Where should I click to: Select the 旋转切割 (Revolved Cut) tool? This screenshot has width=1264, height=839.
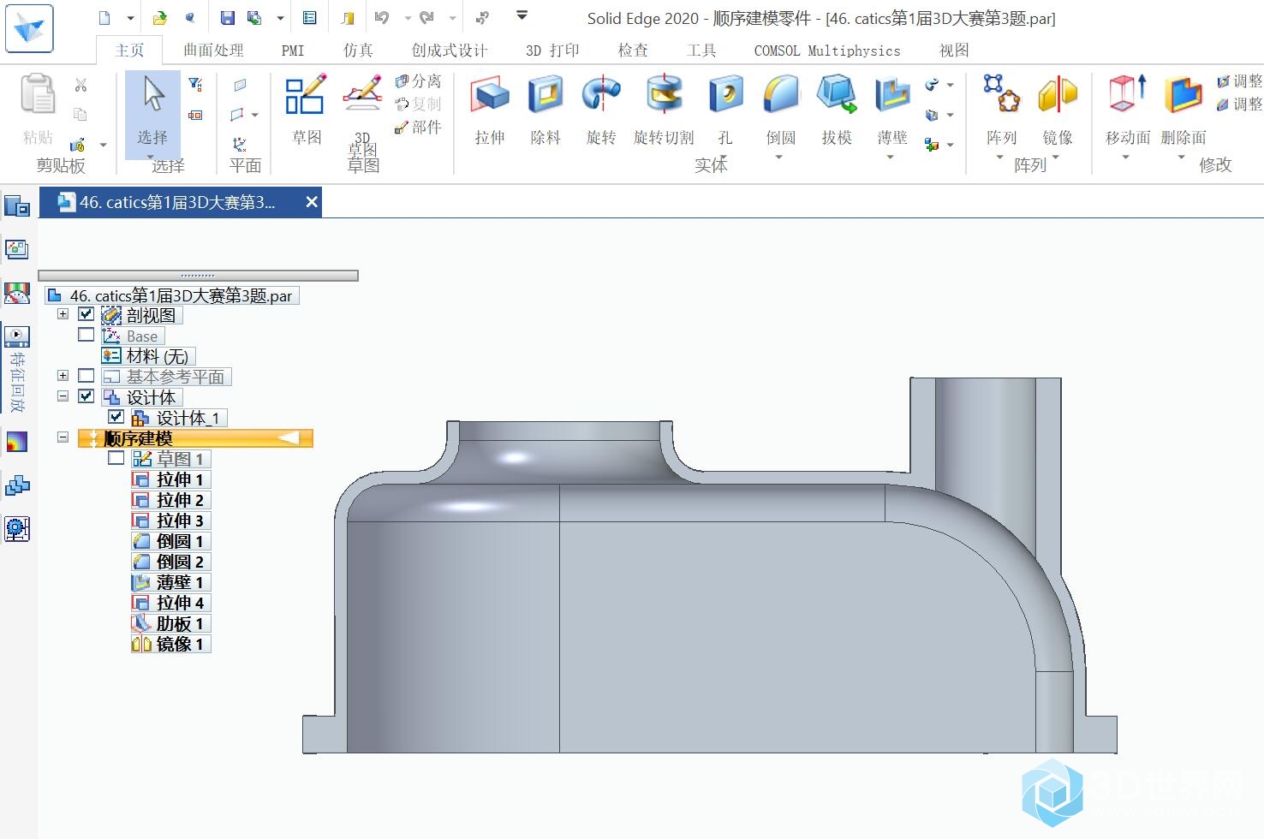coord(664,110)
